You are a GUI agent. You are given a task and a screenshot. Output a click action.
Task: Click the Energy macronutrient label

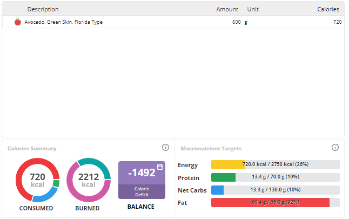click(x=187, y=165)
